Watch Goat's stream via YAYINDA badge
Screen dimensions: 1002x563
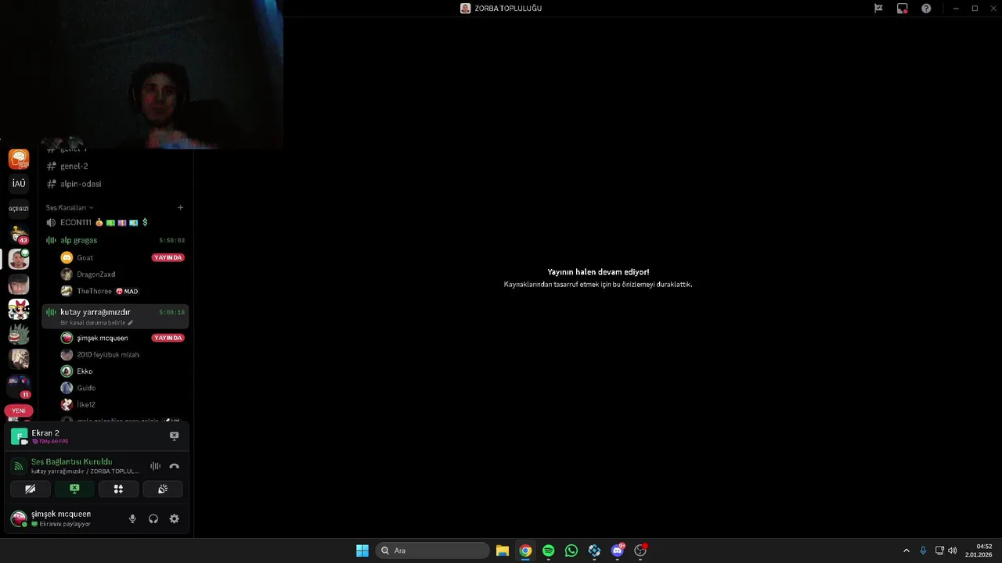[x=168, y=257]
